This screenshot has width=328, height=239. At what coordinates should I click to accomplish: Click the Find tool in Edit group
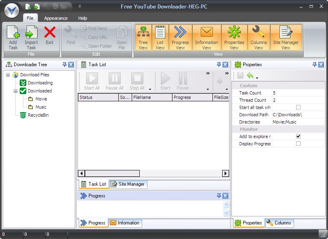pos(71,35)
